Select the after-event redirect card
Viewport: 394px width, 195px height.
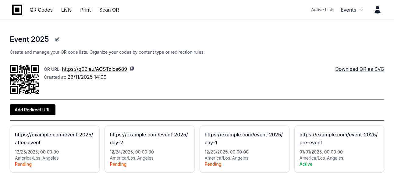[55, 149]
